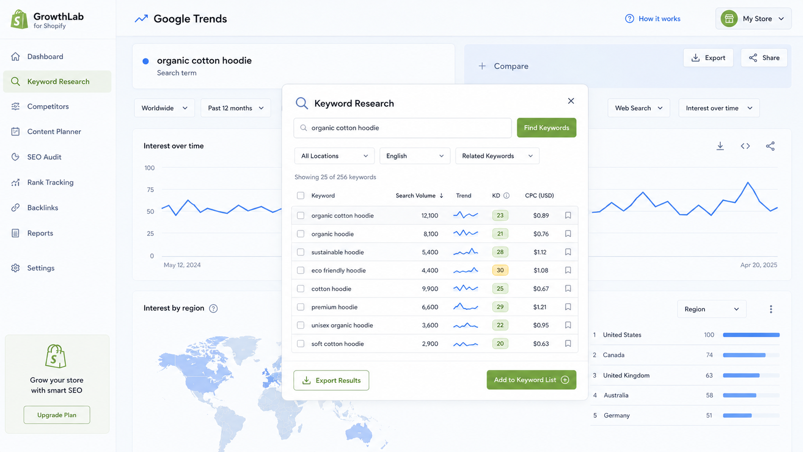Bookmark the cotton hoodie keyword

pos(568,288)
